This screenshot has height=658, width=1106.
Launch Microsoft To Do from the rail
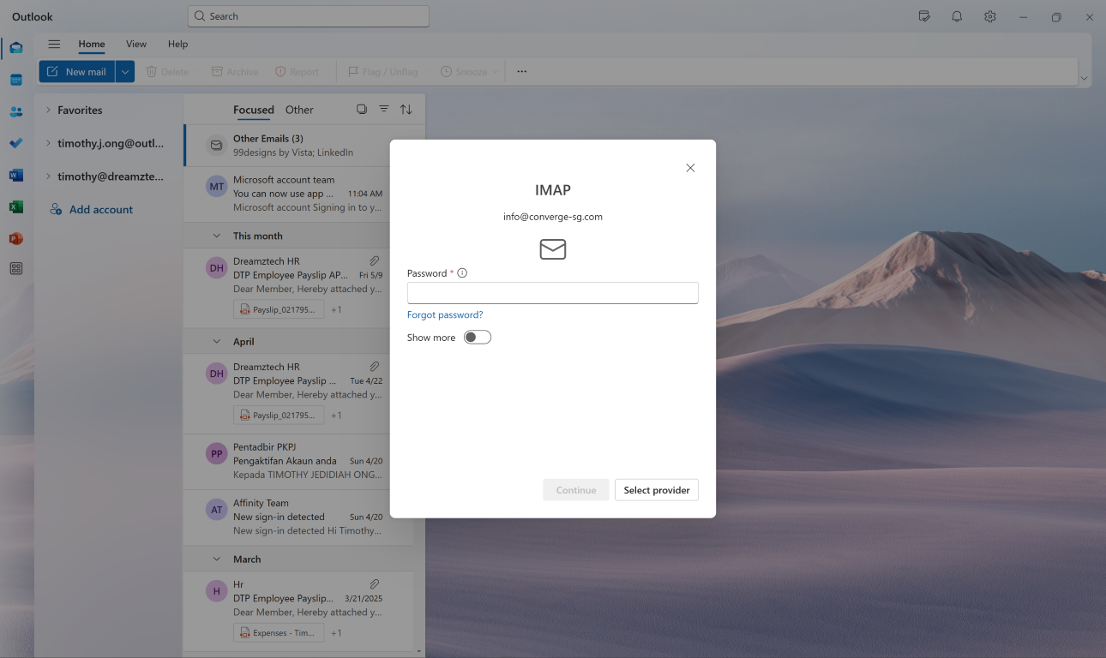(x=15, y=143)
